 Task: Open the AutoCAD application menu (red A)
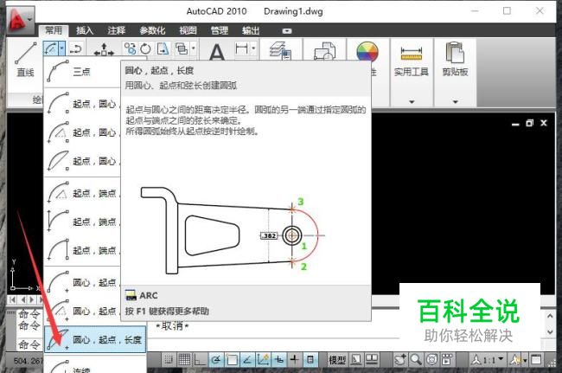pos(16,19)
